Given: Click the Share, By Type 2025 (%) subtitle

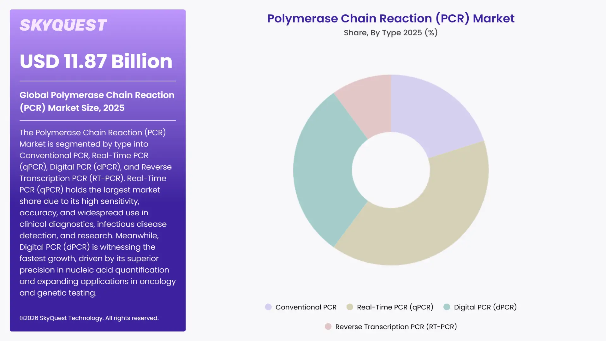Looking at the screenshot, I should point(391,33).
